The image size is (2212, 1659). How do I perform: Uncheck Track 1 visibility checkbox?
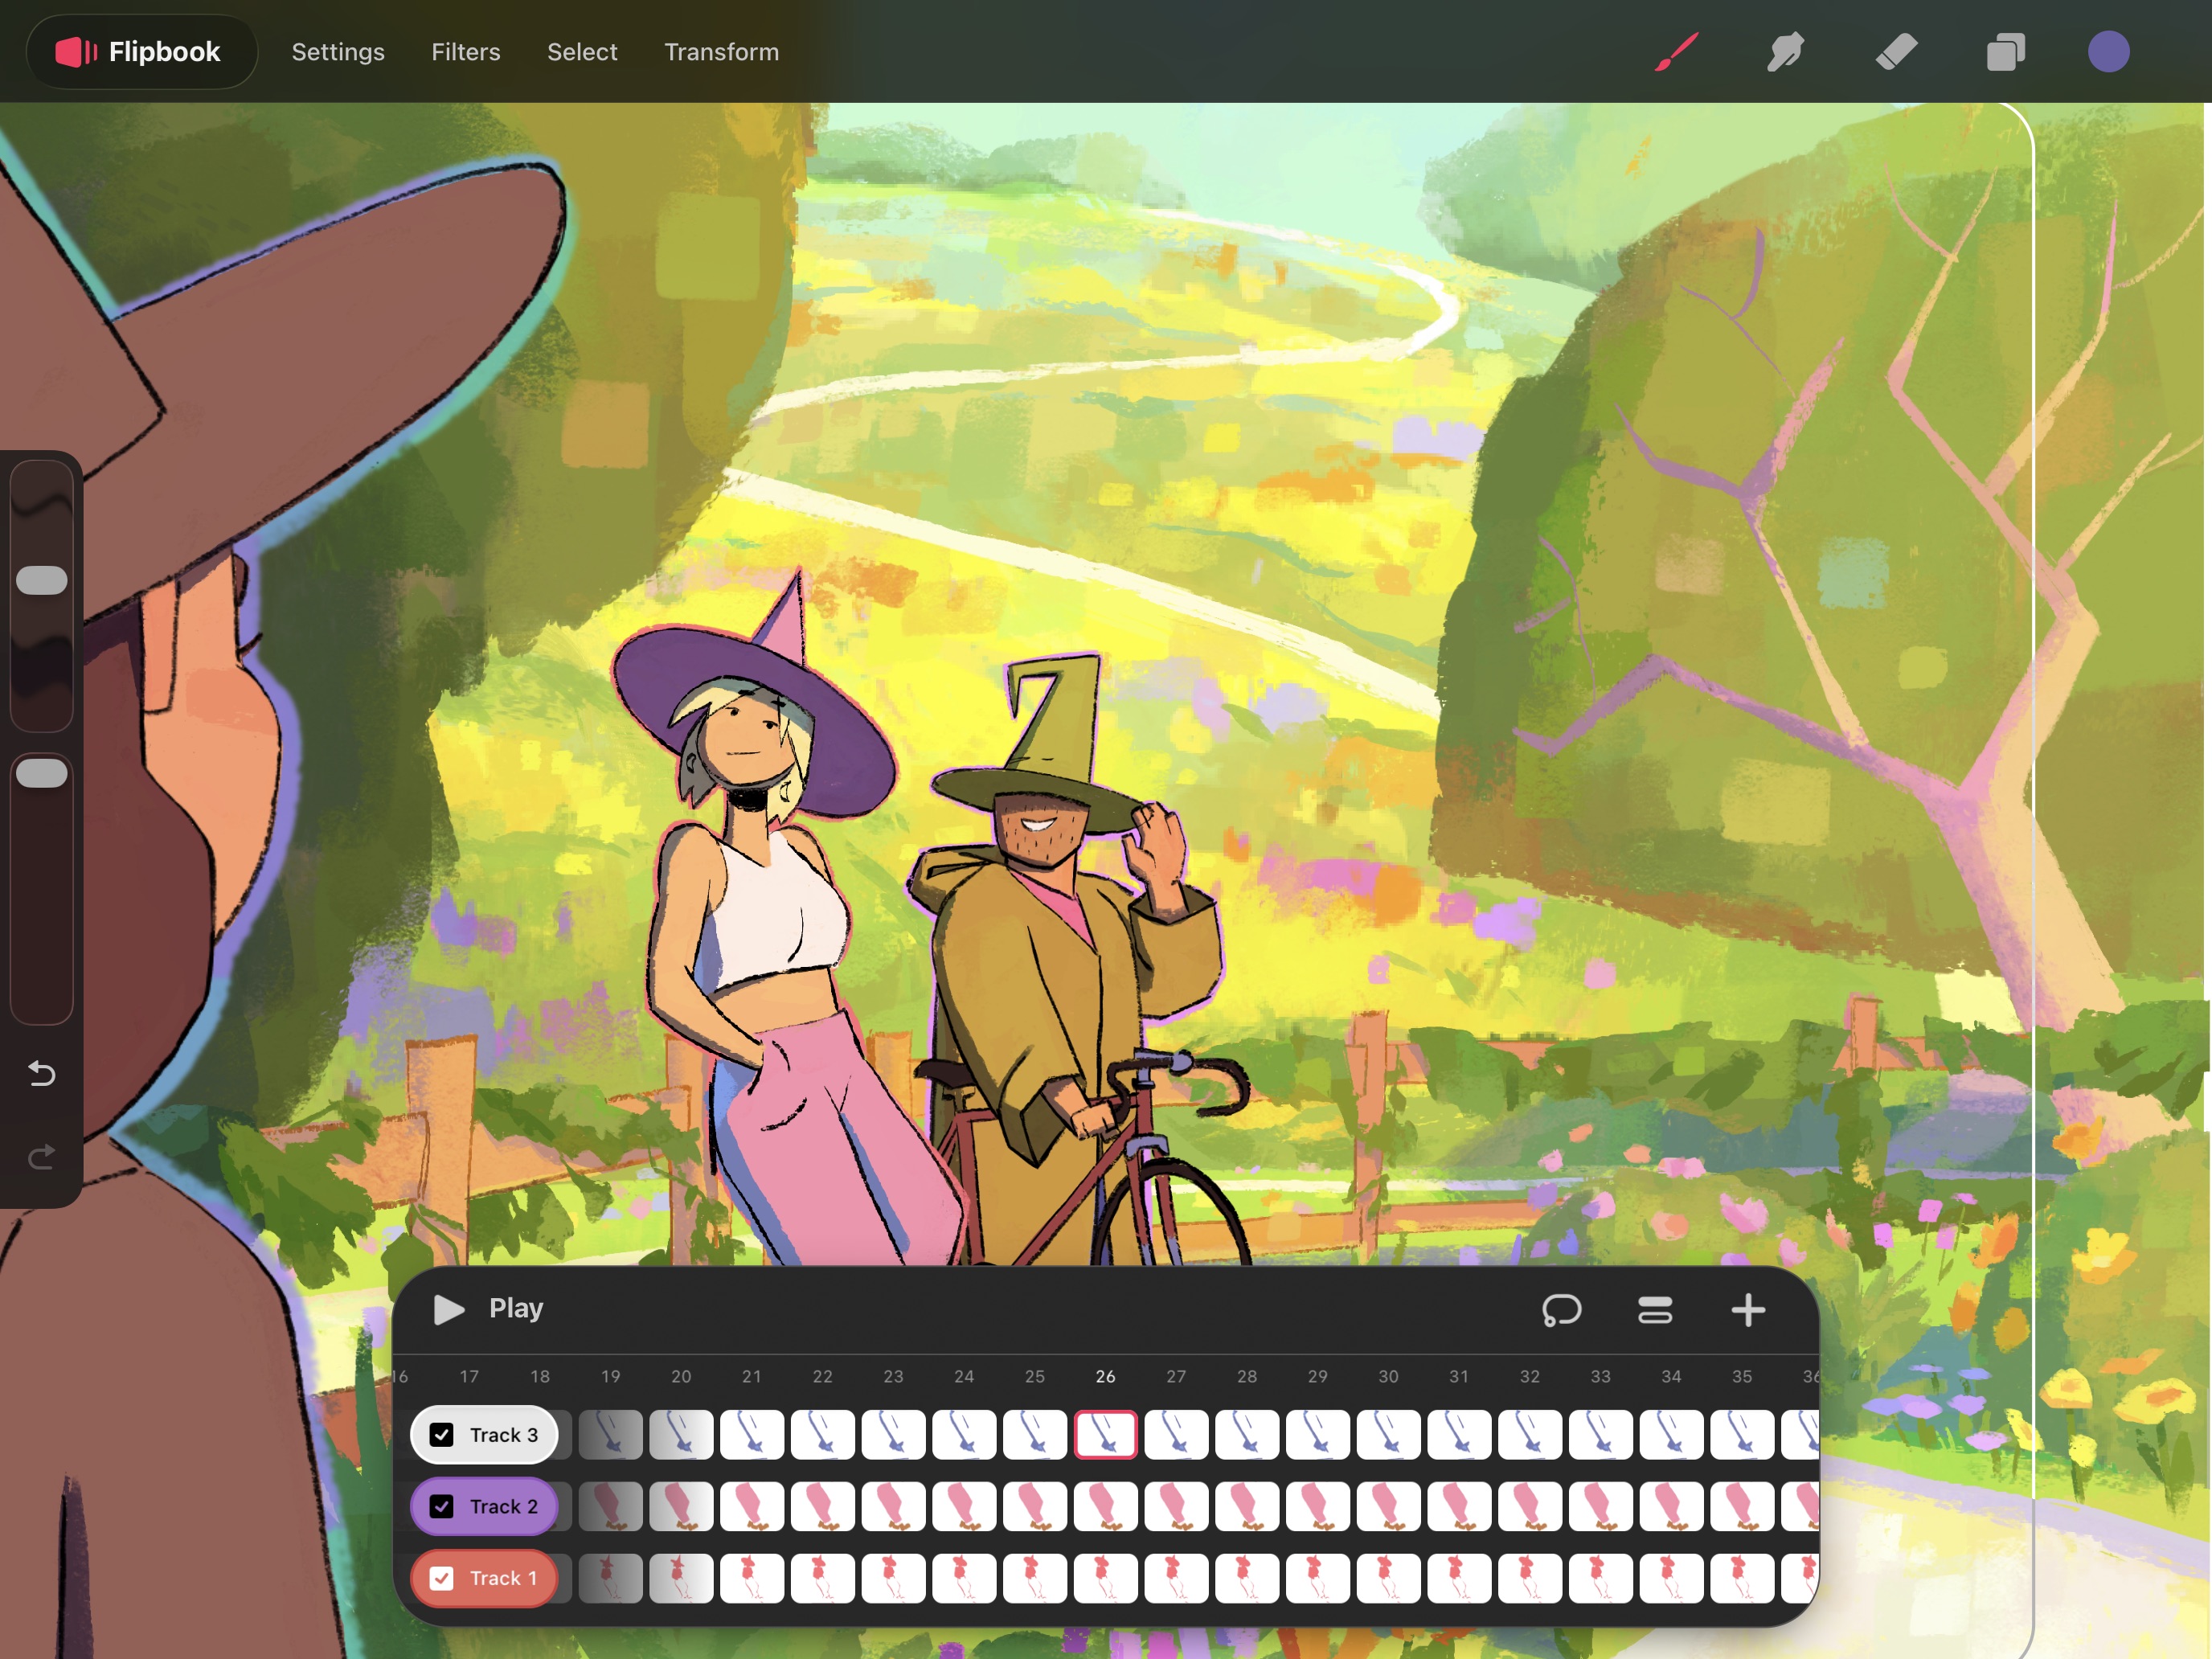pyautogui.click(x=441, y=1578)
